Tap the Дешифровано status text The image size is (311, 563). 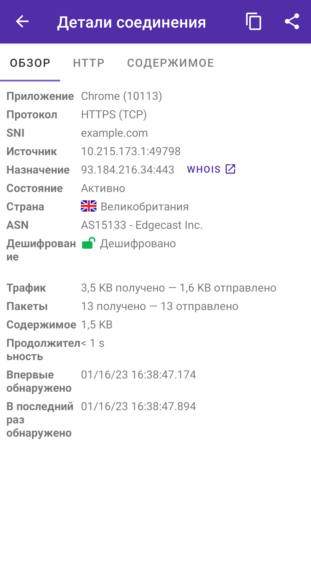click(138, 244)
